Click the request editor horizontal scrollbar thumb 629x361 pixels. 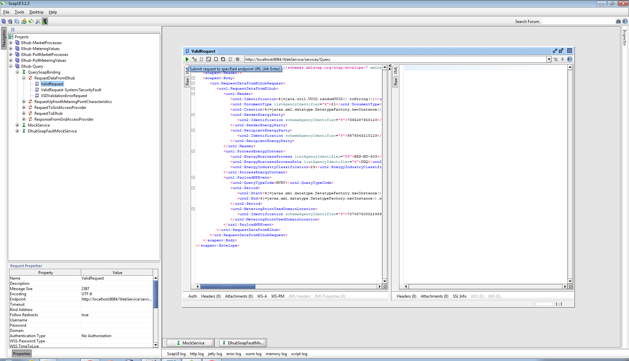coord(228,286)
